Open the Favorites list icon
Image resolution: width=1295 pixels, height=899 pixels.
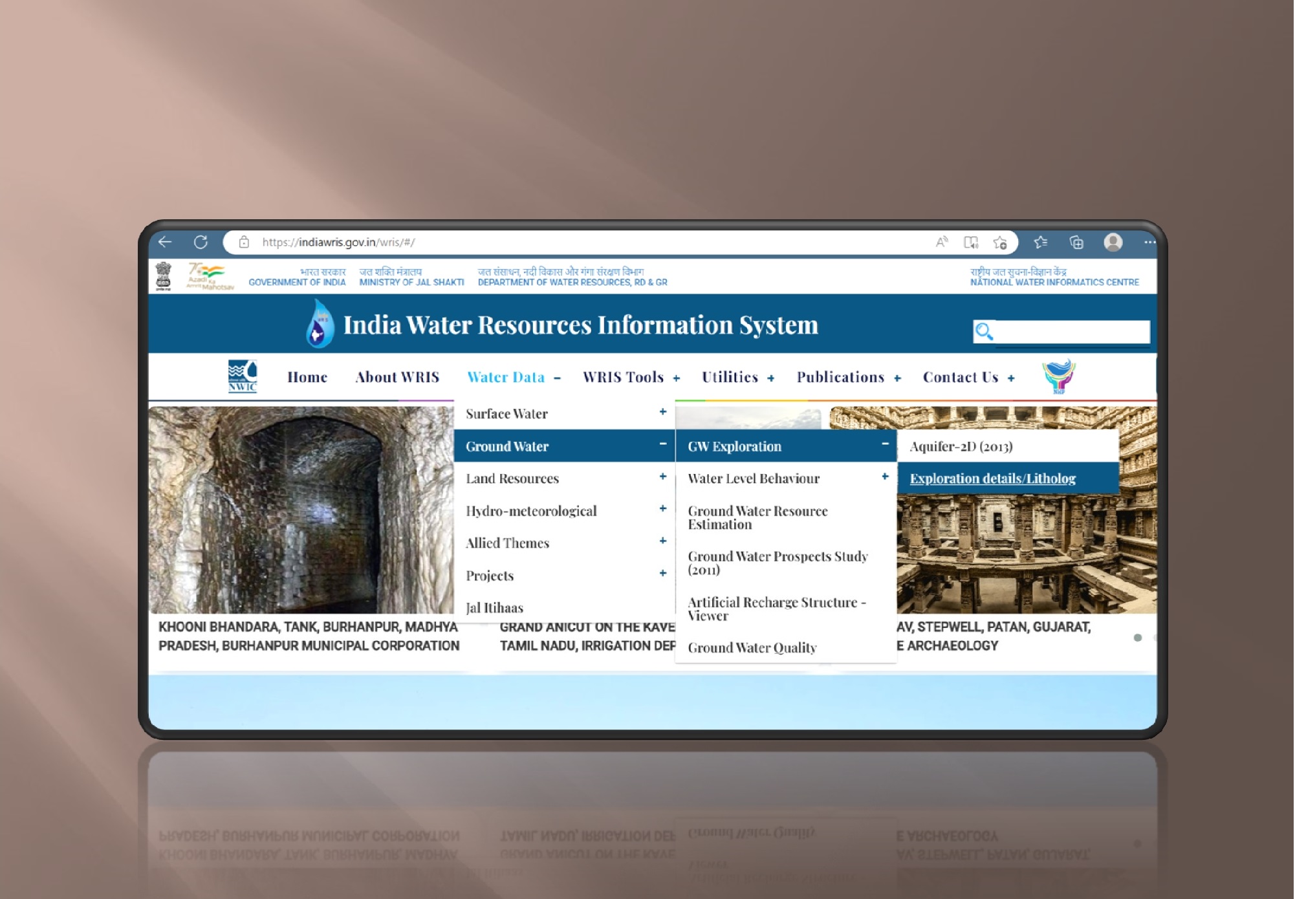pos(1041,242)
